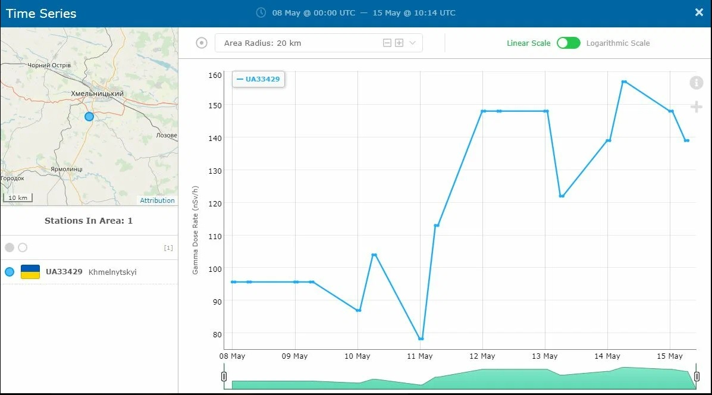Click the [1] count indicator
712x395 pixels.
168,247
